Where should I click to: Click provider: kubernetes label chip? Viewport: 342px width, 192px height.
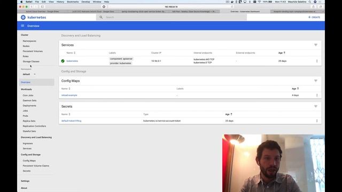click(120, 63)
